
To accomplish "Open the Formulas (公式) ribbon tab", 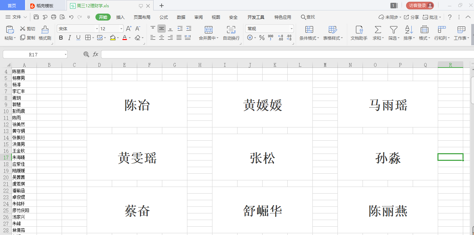I will (164, 17).
